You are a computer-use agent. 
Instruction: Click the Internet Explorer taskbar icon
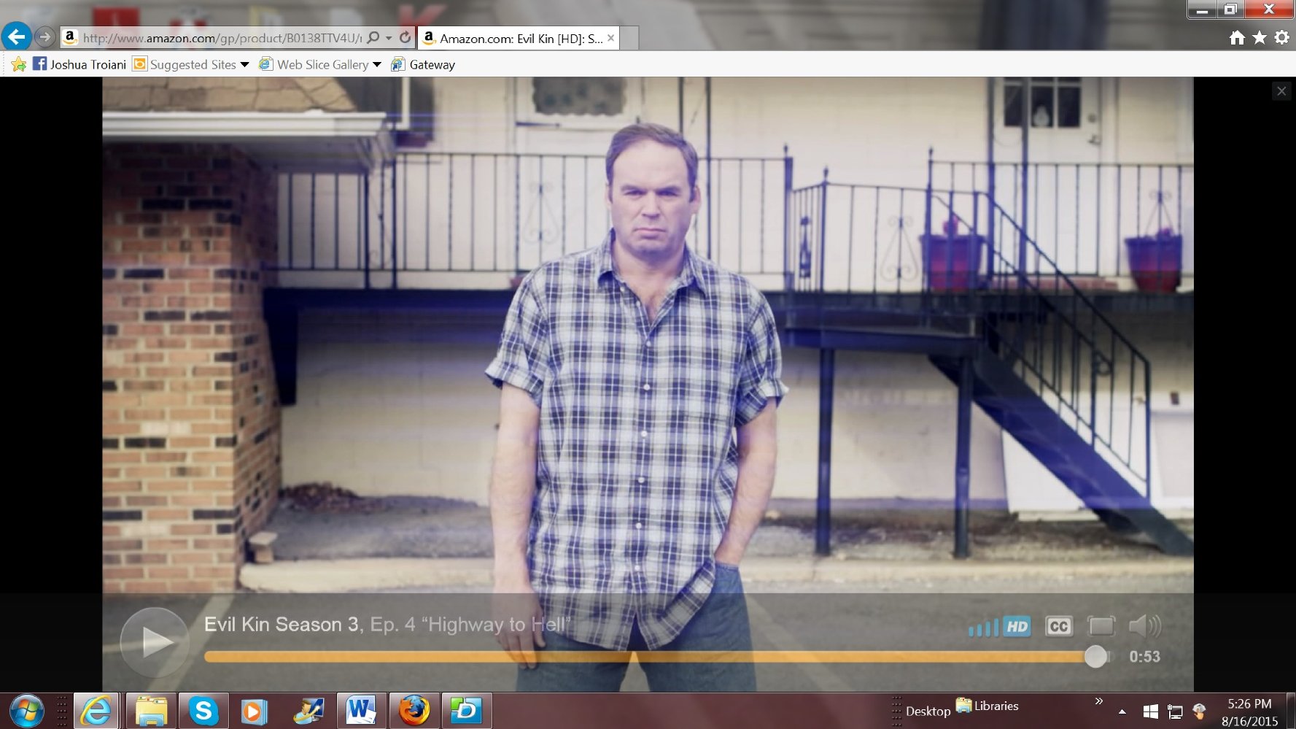pyautogui.click(x=96, y=711)
